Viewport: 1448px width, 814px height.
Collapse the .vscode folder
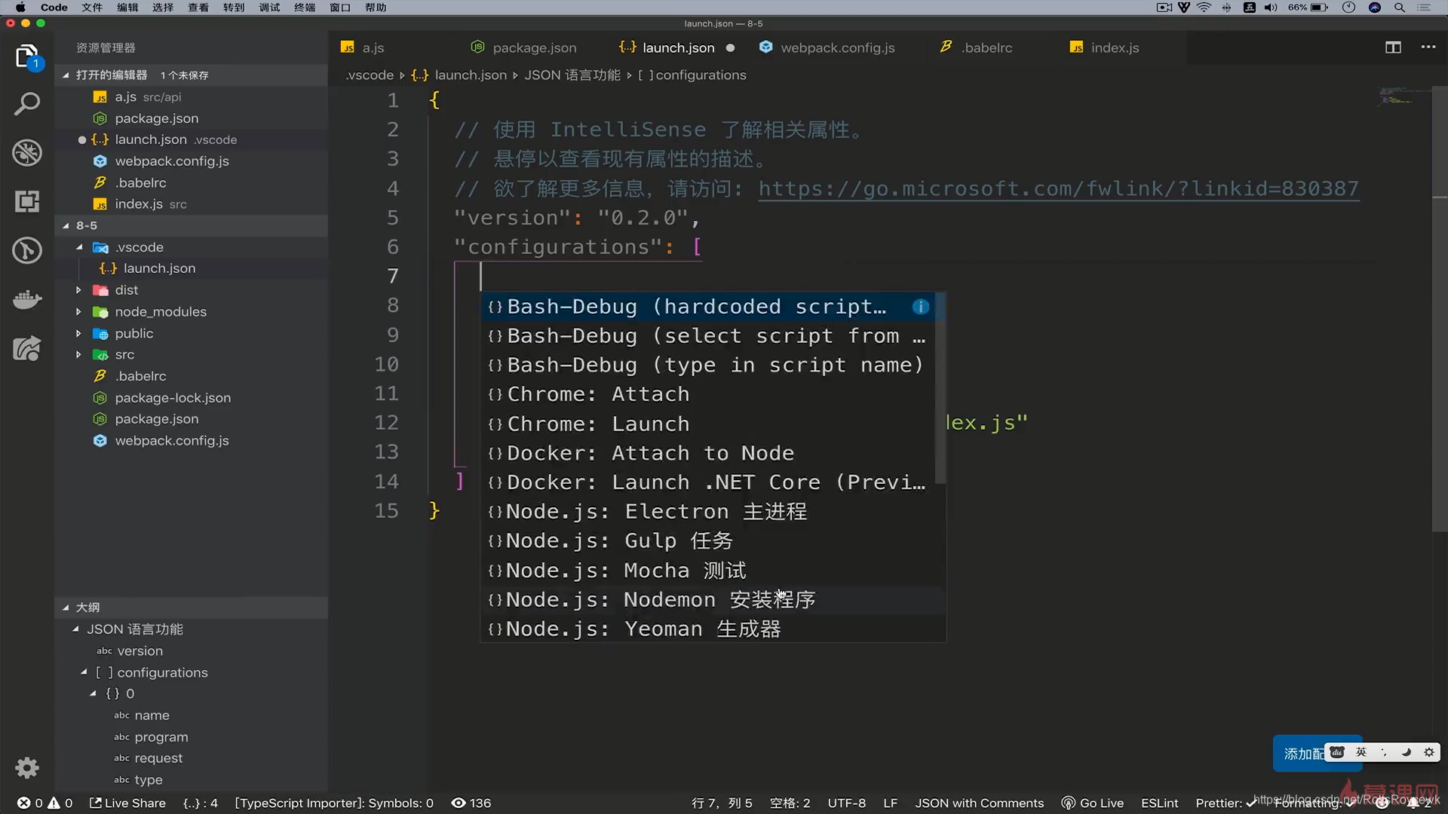79,247
